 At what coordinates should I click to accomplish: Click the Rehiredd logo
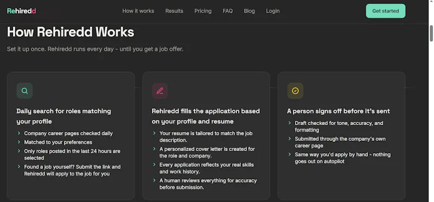pyautogui.click(x=22, y=11)
